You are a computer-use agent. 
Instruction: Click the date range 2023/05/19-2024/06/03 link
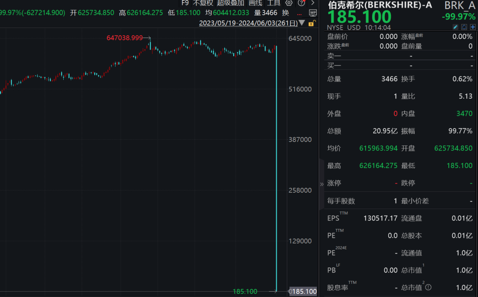tap(248, 23)
